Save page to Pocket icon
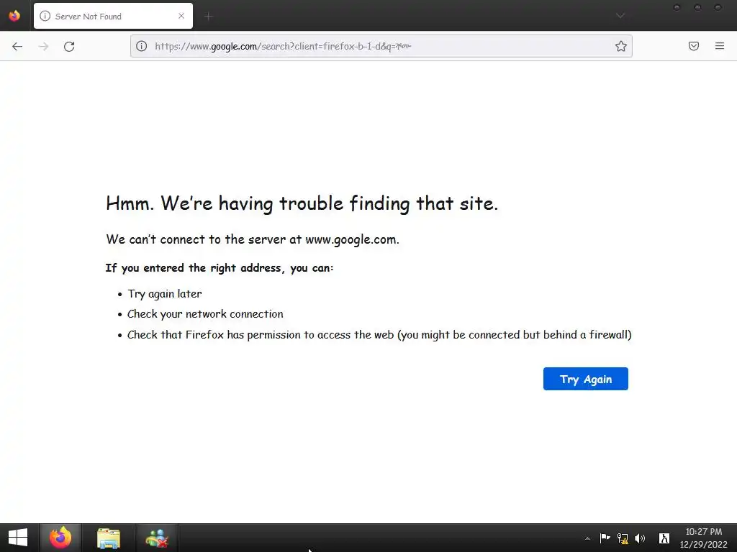 [694, 46]
